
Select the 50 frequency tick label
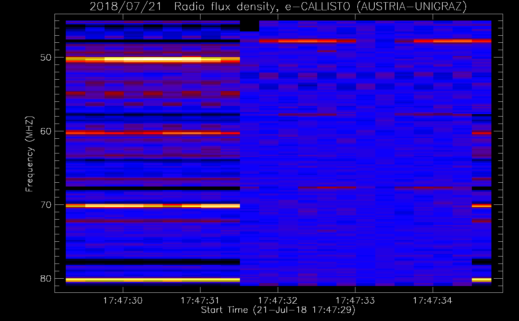click(x=46, y=58)
